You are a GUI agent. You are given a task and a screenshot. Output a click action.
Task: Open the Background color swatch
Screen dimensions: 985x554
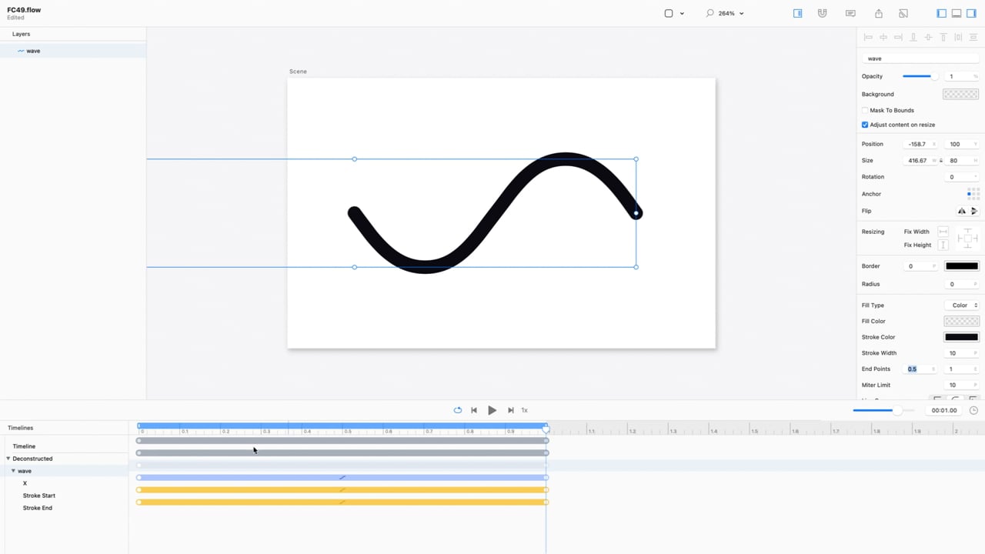pos(961,94)
